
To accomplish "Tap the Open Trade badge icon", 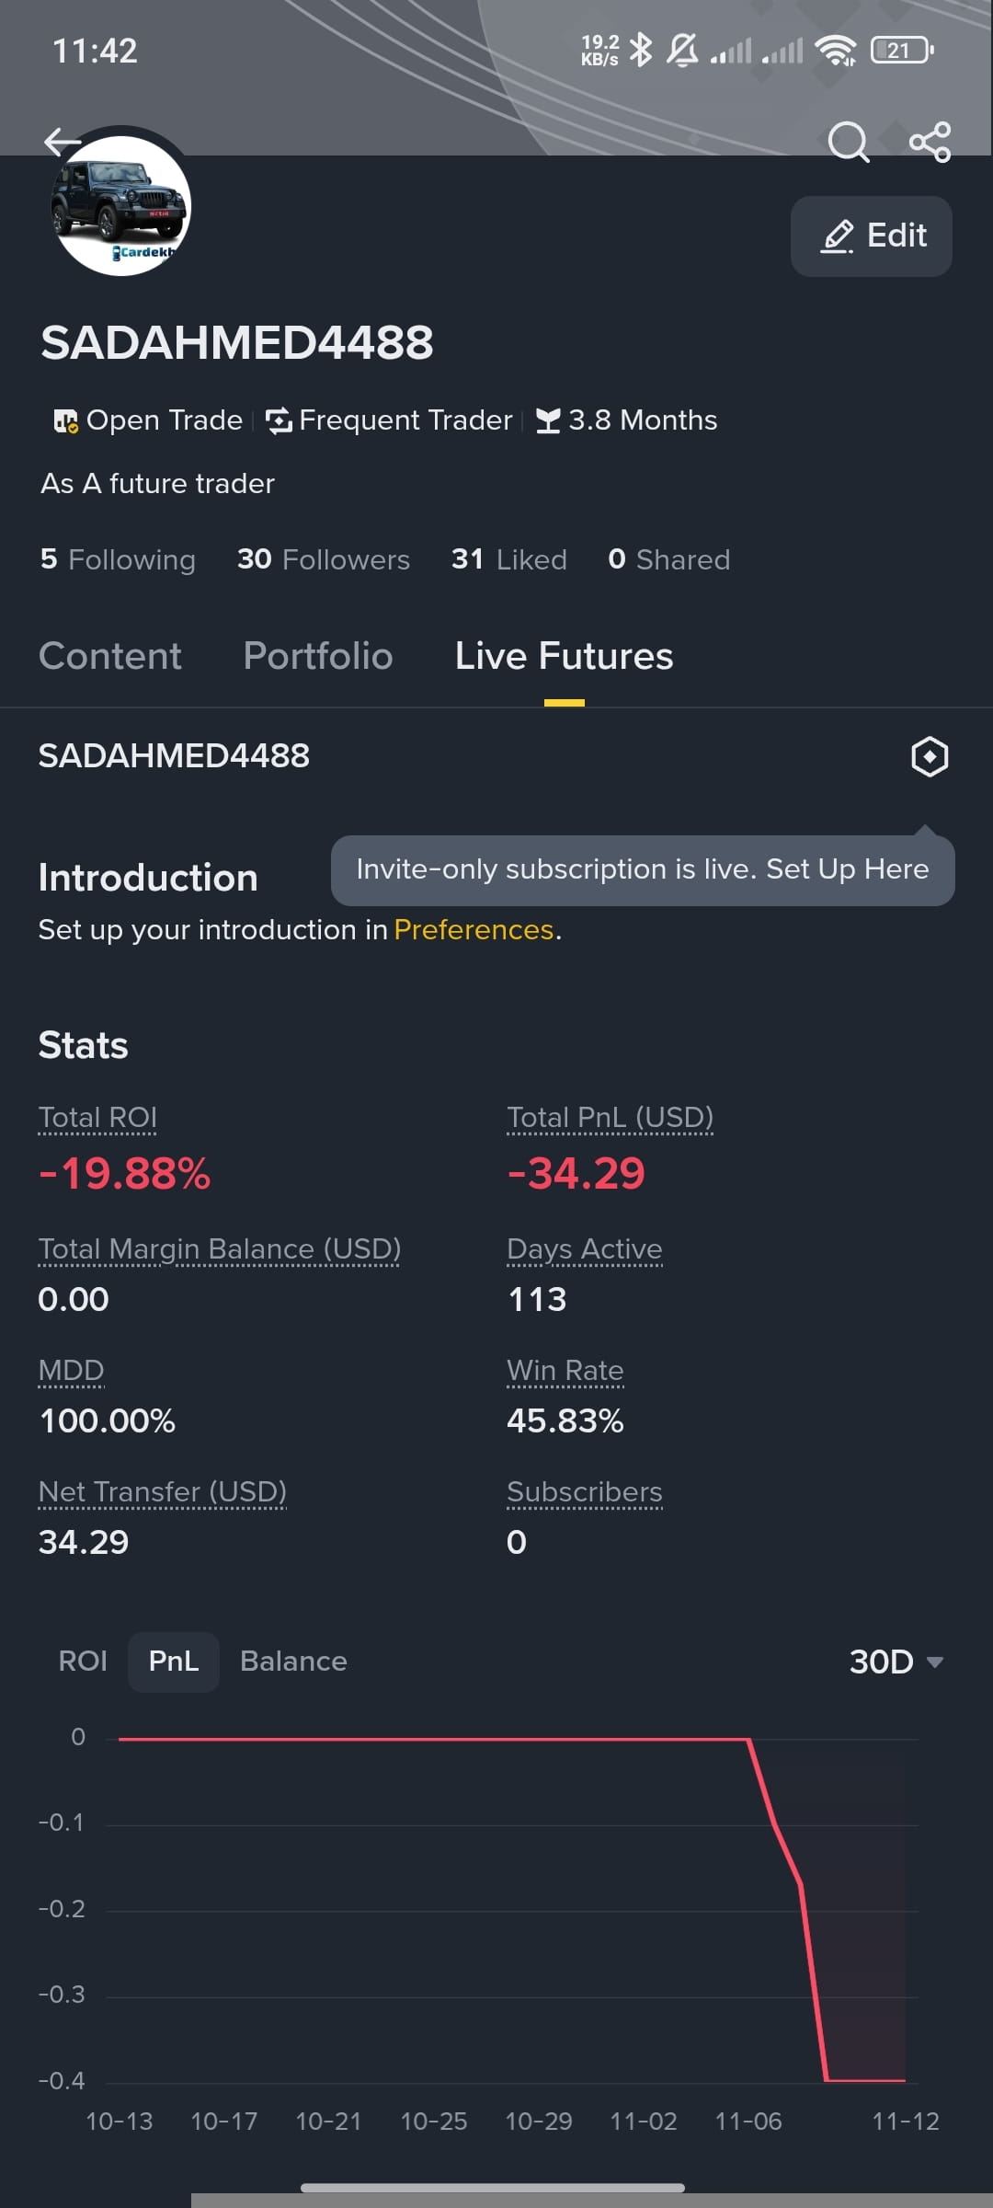I will (x=65, y=421).
